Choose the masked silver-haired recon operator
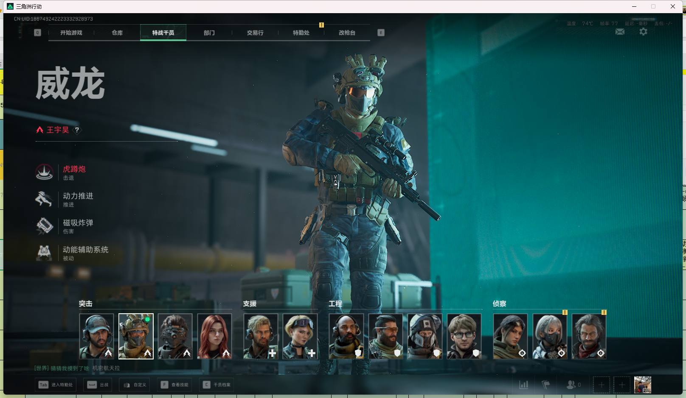The height and width of the screenshot is (398, 686). click(x=550, y=336)
